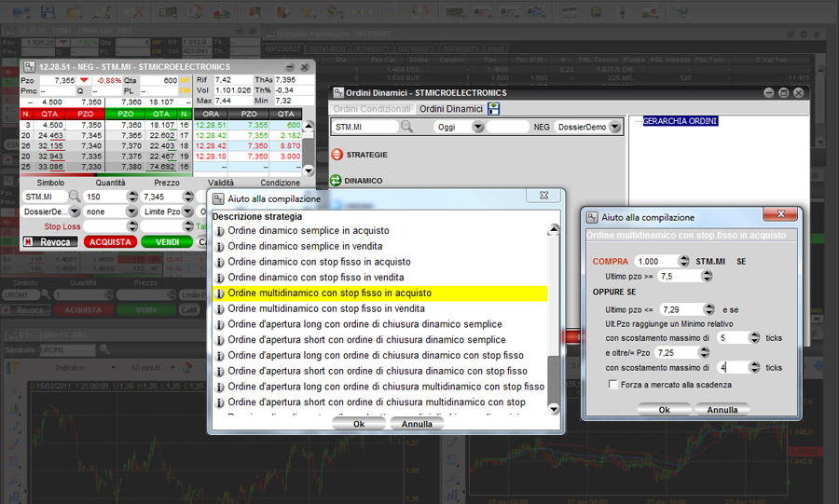Click window icon in Ordini Dinamici title bar
This screenshot has height=504, width=839.
click(338, 92)
